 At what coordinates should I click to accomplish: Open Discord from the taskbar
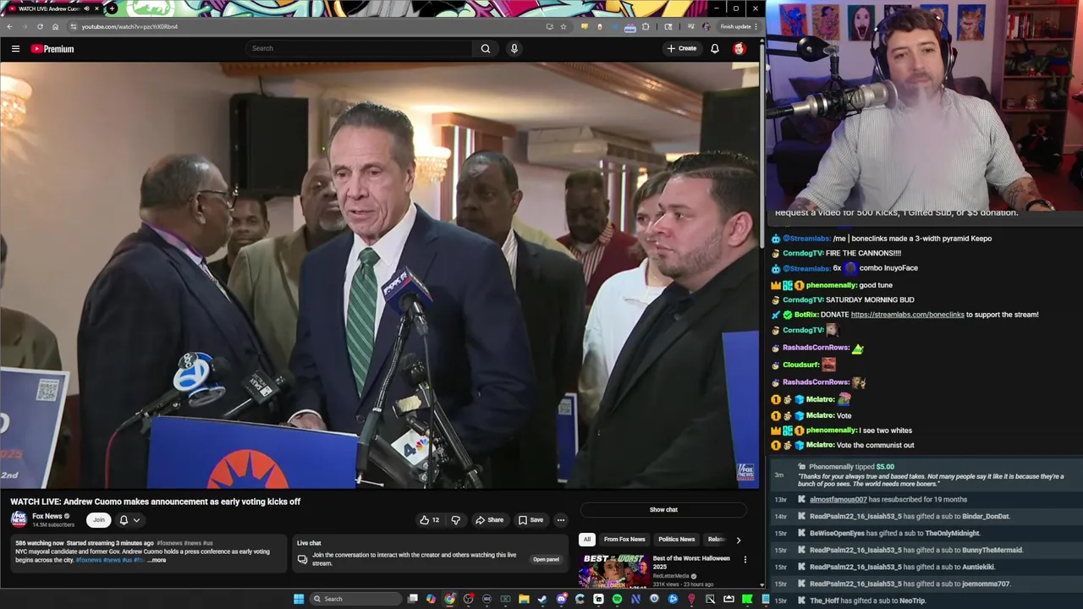(561, 599)
